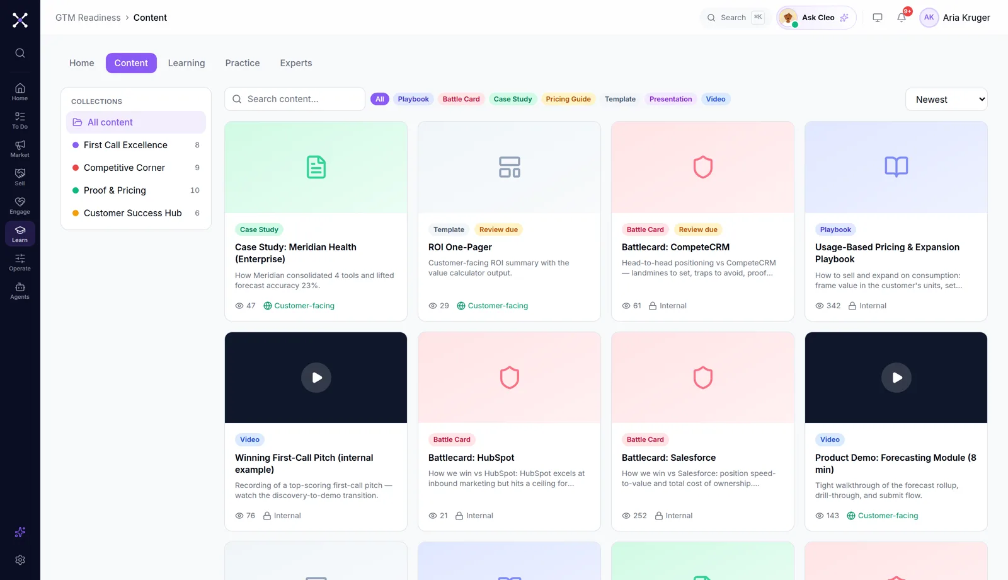1008x580 pixels.
Task: Play the Winning First-Call Pitch video
Action: click(x=316, y=378)
